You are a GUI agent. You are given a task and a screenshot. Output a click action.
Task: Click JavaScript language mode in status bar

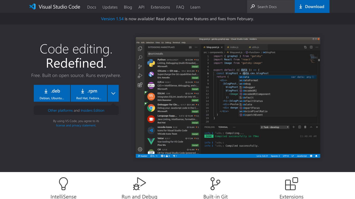pyautogui.click(x=302, y=156)
